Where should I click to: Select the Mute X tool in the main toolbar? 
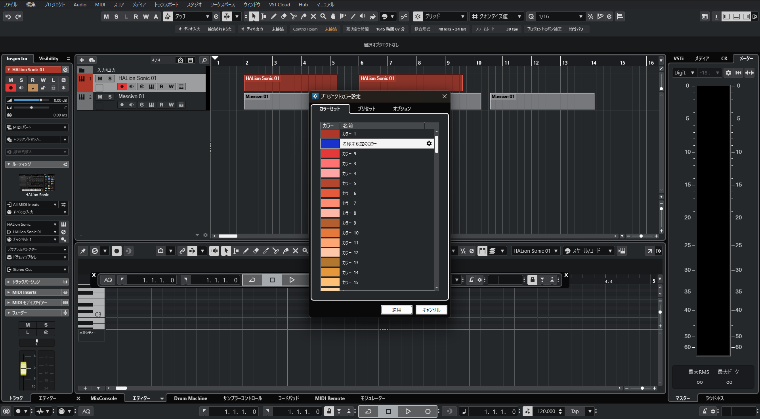[313, 17]
